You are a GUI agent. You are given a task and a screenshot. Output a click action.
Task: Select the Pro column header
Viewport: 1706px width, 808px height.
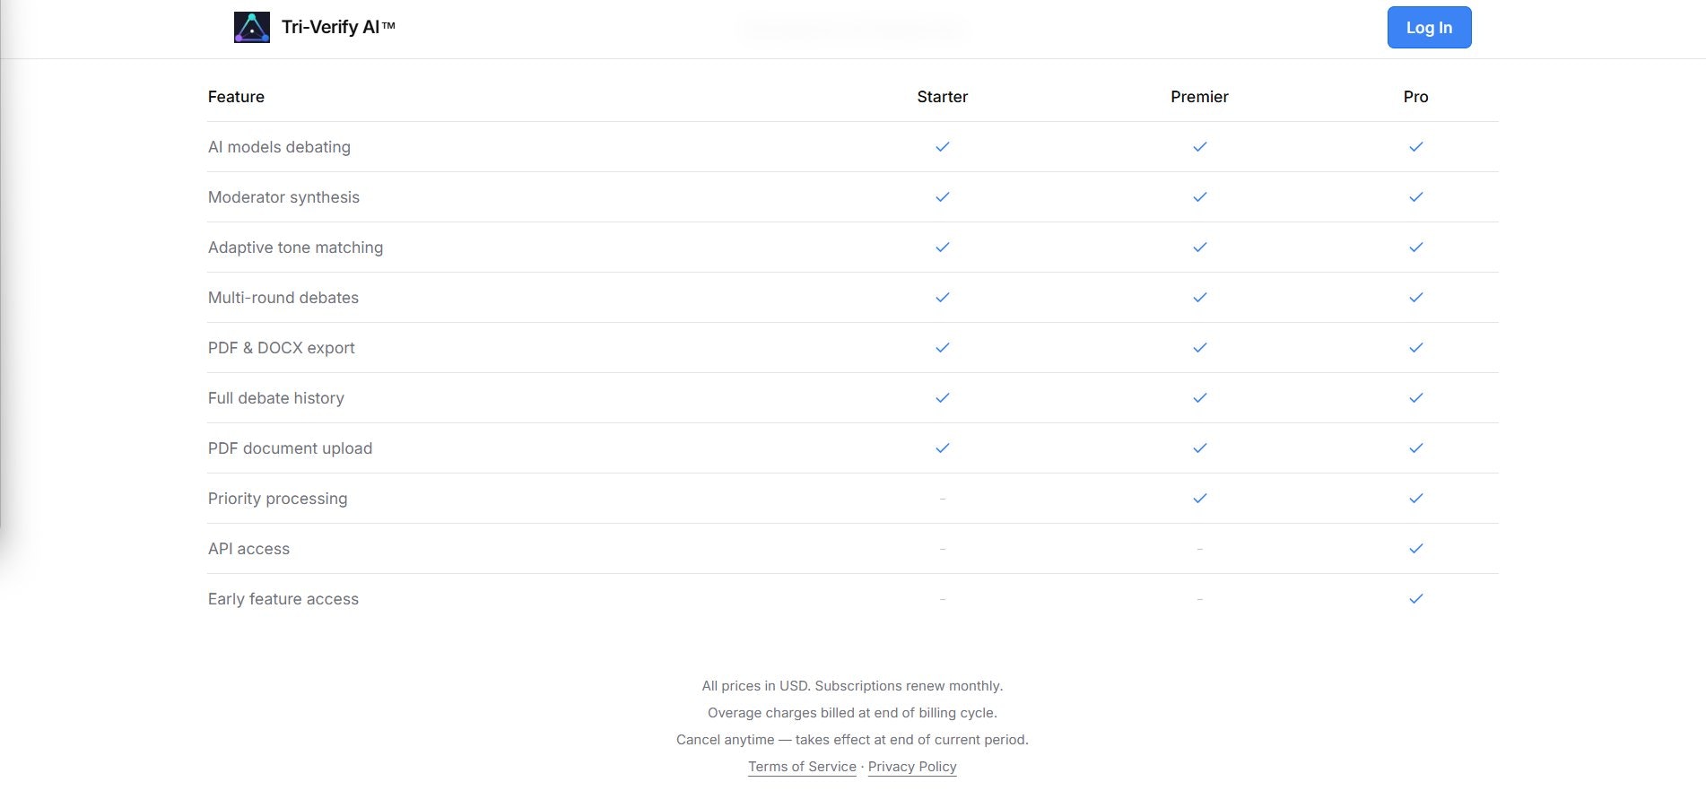click(1415, 96)
